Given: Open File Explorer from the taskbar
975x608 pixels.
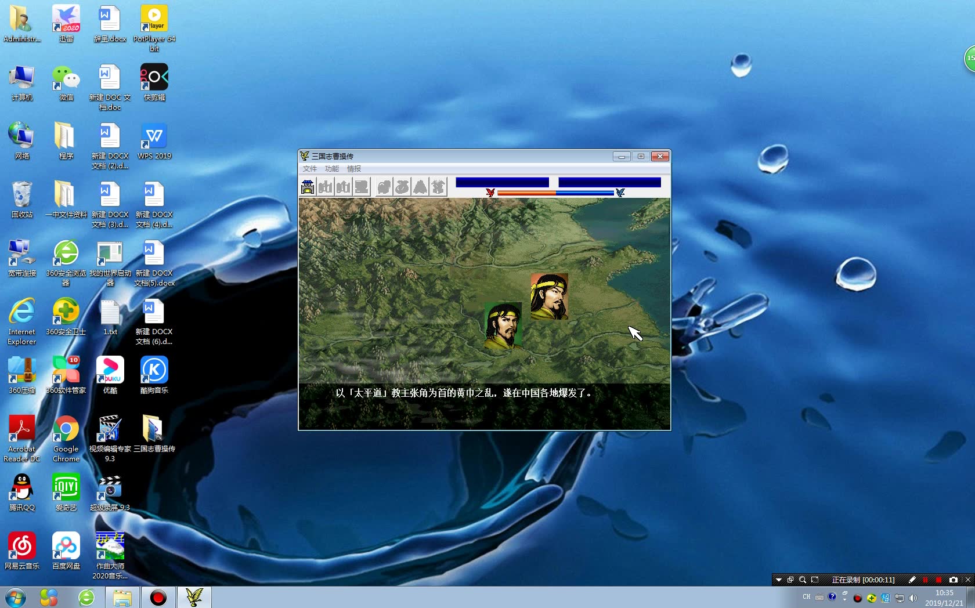Looking at the screenshot, I should click(x=122, y=597).
